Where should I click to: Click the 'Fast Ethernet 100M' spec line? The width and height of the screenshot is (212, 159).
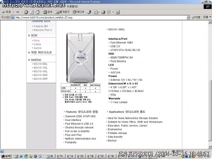pyautogui.click(x=122, y=43)
